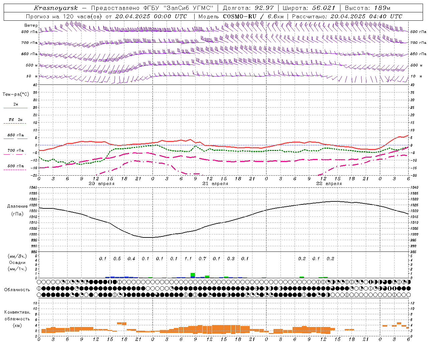The height and width of the screenshot is (342, 428).
Task: Click the 'Давление' pressure panel label
Action: pos(17,206)
